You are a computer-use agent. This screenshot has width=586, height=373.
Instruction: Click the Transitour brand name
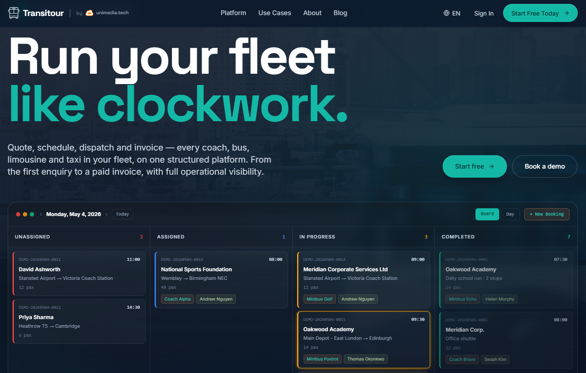(x=43, y=13)
